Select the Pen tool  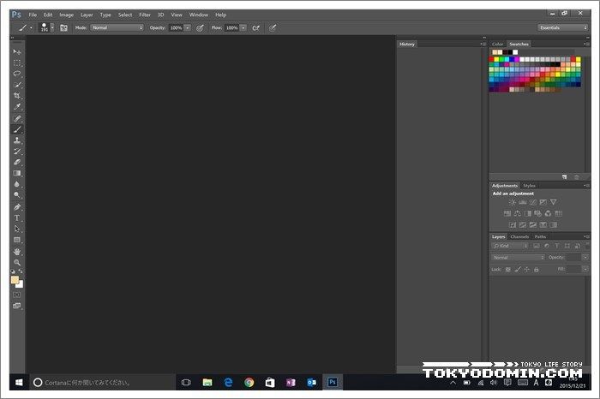(17, 207)
